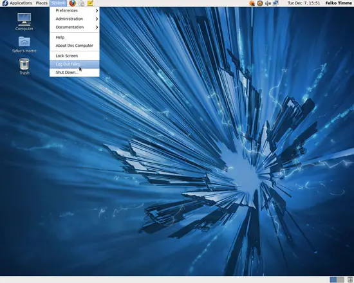Screen dimensions: 354x283
Task: Open the volume control tray icon
Action: pos(268,3)
